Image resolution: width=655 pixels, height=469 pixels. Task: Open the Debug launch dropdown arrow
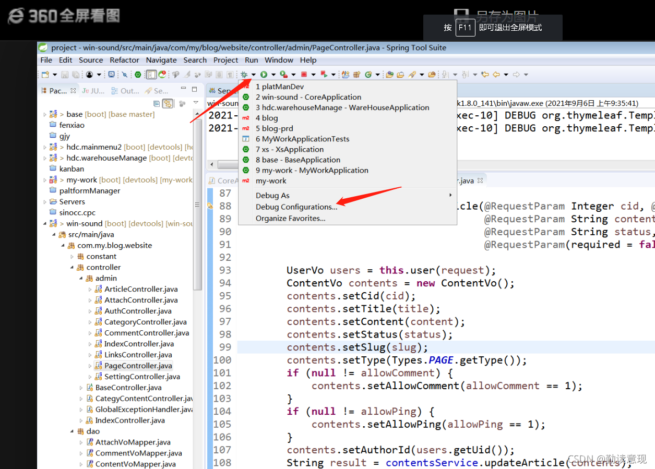pos(254,75)
